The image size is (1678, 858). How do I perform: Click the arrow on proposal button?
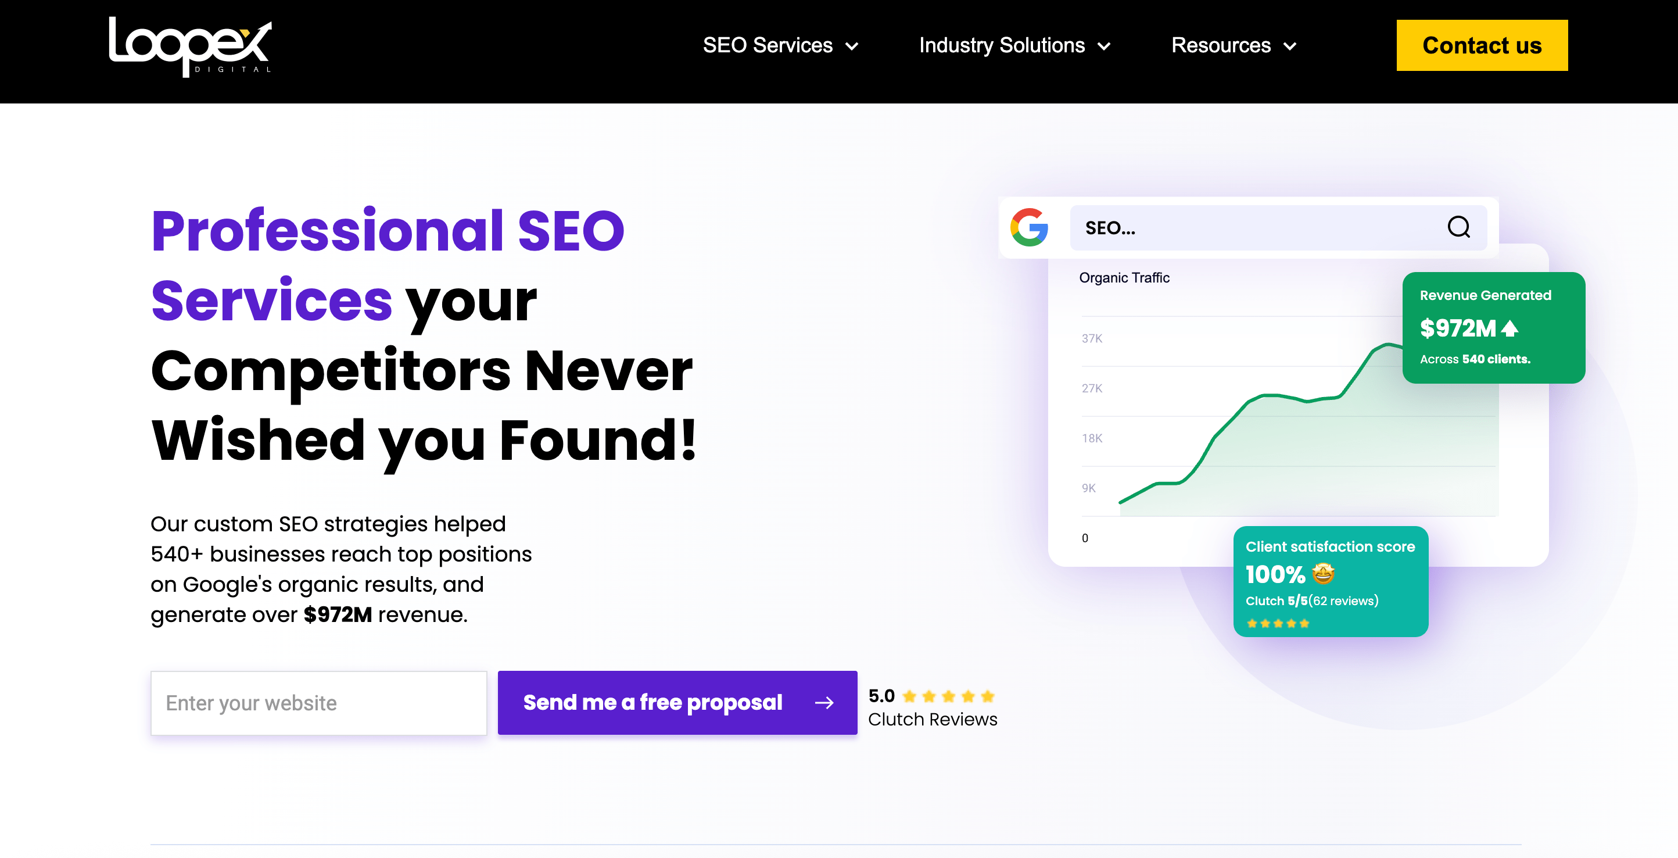point(824,702)
